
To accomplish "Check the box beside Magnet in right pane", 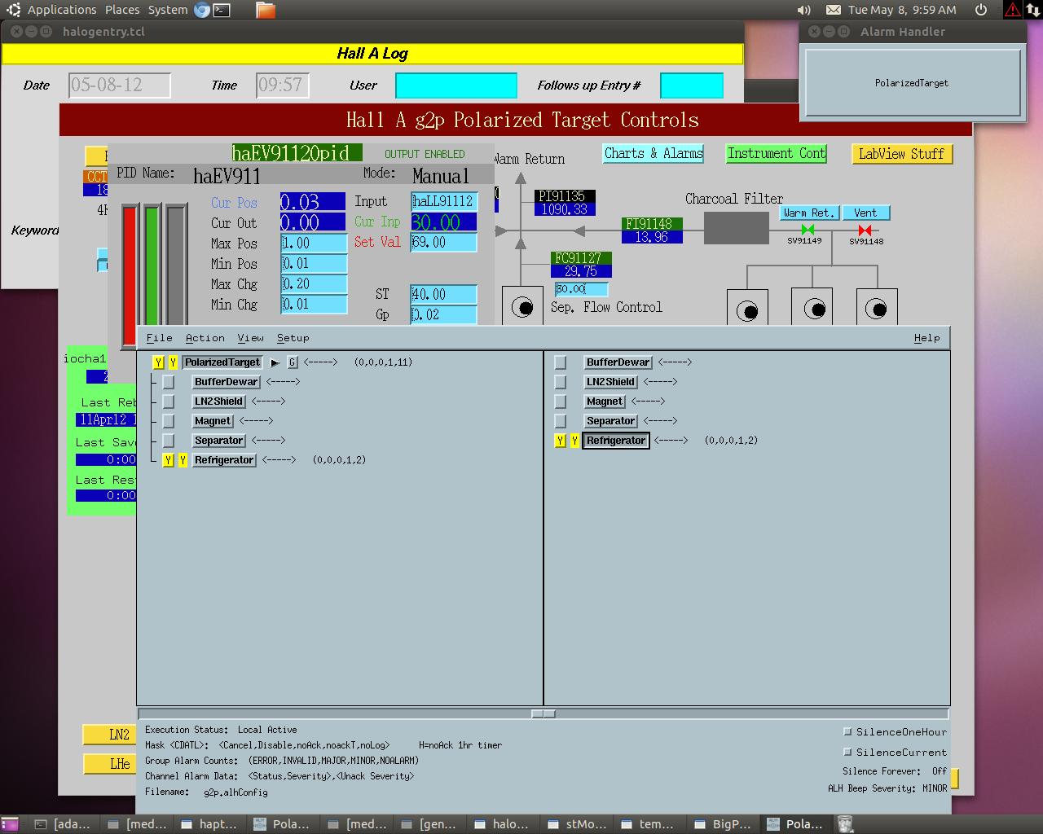I will [560, 402].
